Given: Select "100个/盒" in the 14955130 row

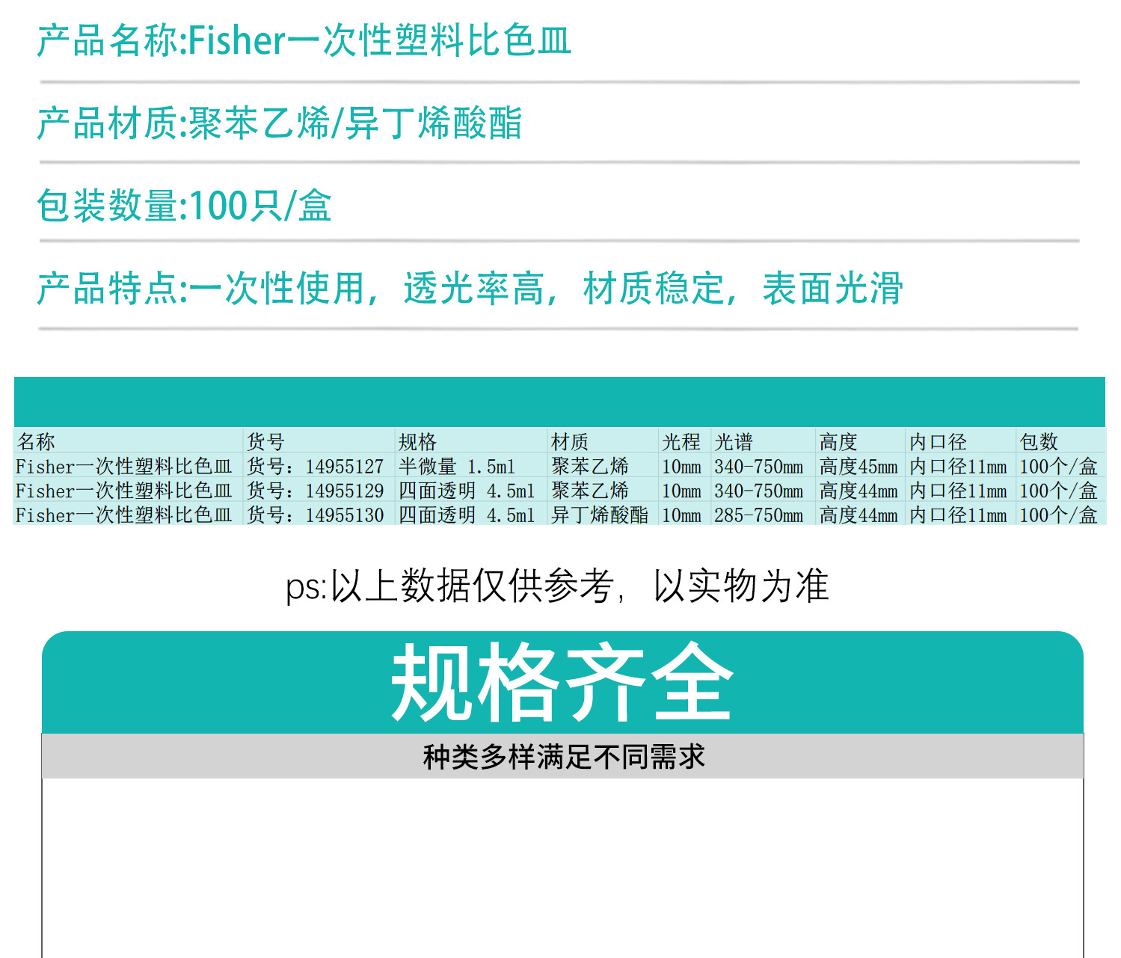Looking at the screenshot, I should coord(1058,515).
